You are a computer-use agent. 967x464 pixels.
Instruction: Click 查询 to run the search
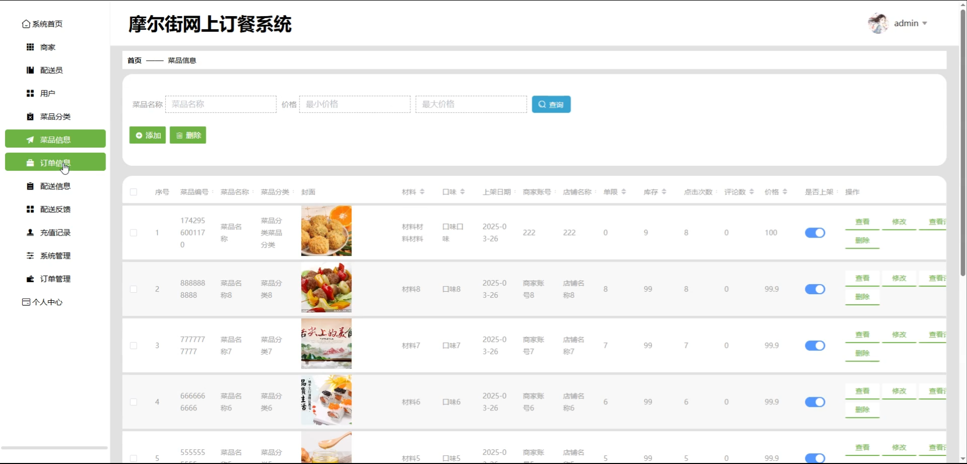pyautogui.click(x=551, y=104)
